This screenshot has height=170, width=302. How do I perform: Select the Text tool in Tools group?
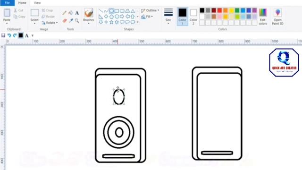click(x=77, y=13)
